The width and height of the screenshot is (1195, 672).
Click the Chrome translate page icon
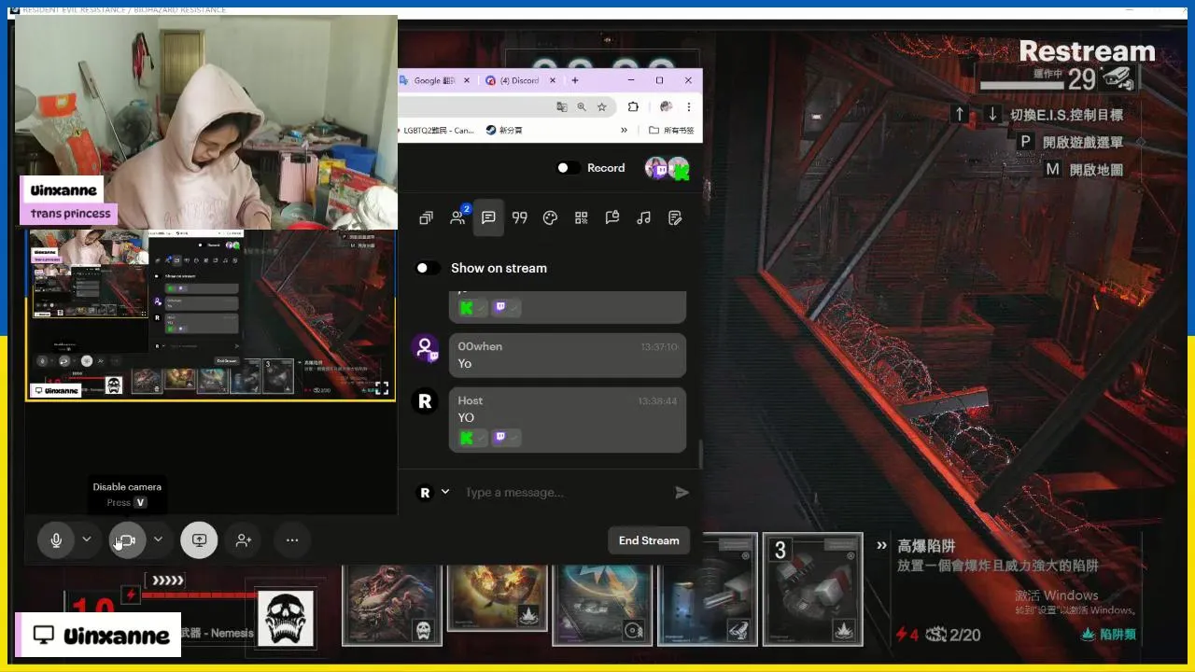tap(561, 106)
